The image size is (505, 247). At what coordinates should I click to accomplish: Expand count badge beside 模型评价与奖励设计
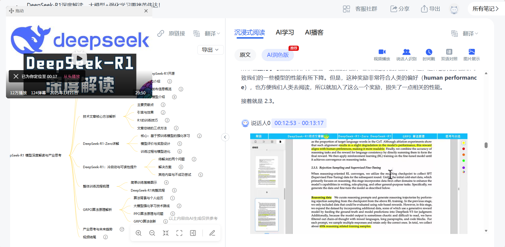180,144
